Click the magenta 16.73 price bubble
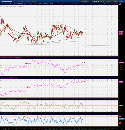The height and width of the screenshot is (130, 125). (x=121, y=32)
